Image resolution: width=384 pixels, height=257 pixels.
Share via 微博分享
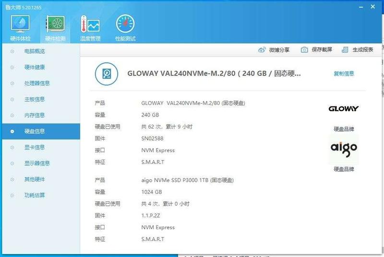pos(279,50)
